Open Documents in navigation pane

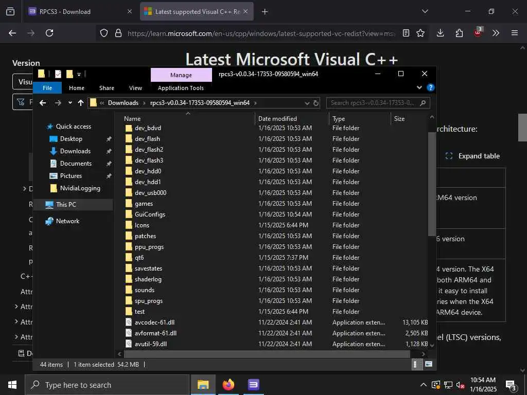(x=76, y=163)
